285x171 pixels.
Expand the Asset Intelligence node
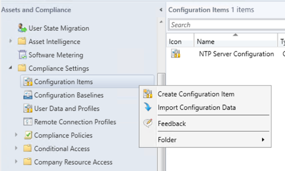(11, 41)
